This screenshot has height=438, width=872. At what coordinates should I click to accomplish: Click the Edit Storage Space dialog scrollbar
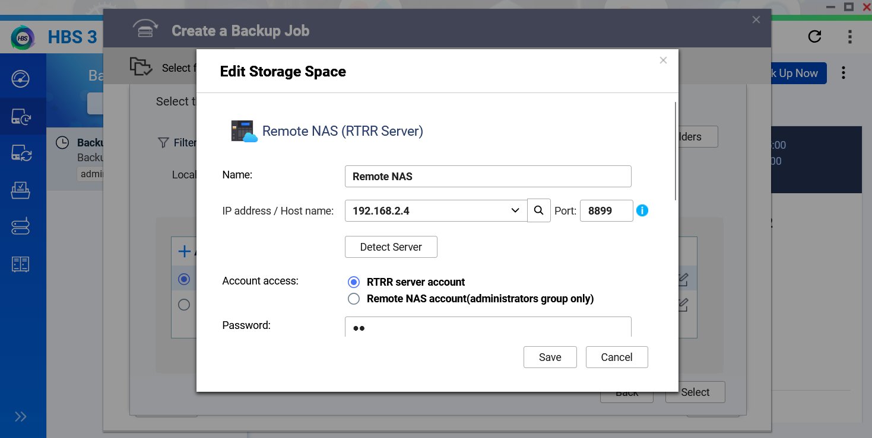click(x=676, y=151)
